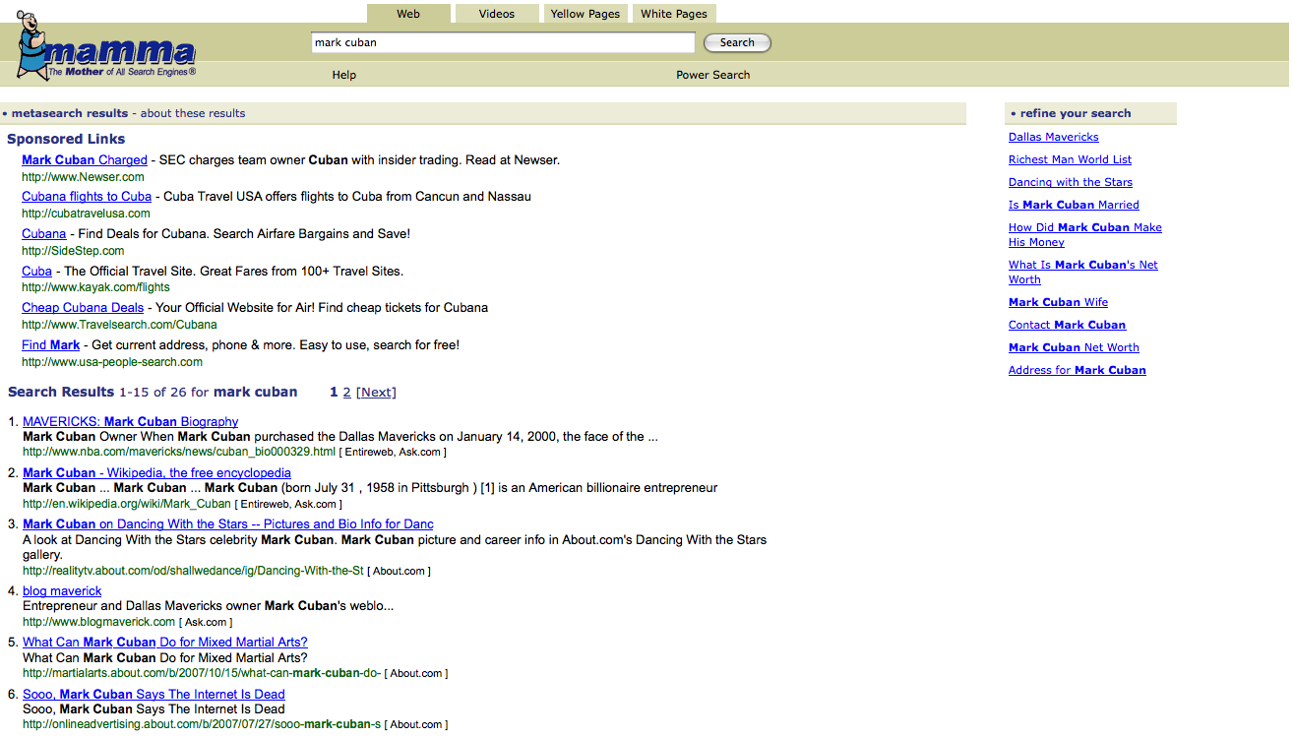The width and height of the screenshot is (1294, 737).
Task: Click the Next results page link
Action: tap(376, 393)
